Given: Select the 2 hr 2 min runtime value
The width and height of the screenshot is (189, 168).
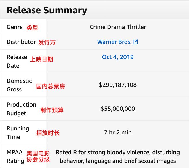Looking at the screenshot, I should point(118,132).
